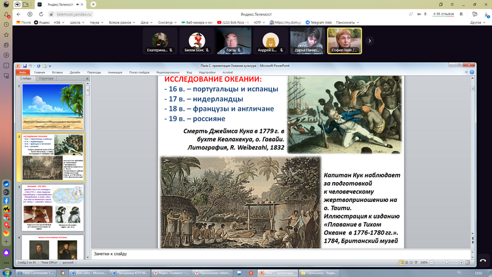Select София Пале participant video tile
This screenshot has width=492, height=277.
point(344,41)
